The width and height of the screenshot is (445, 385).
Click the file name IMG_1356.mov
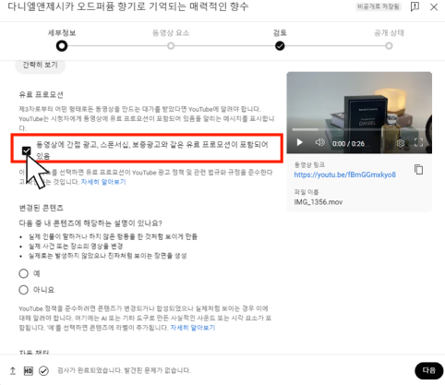(x=319, y=202)
